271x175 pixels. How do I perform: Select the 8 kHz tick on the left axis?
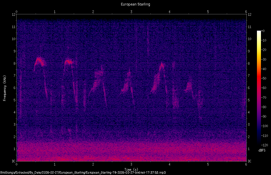[x=14, y=63]
